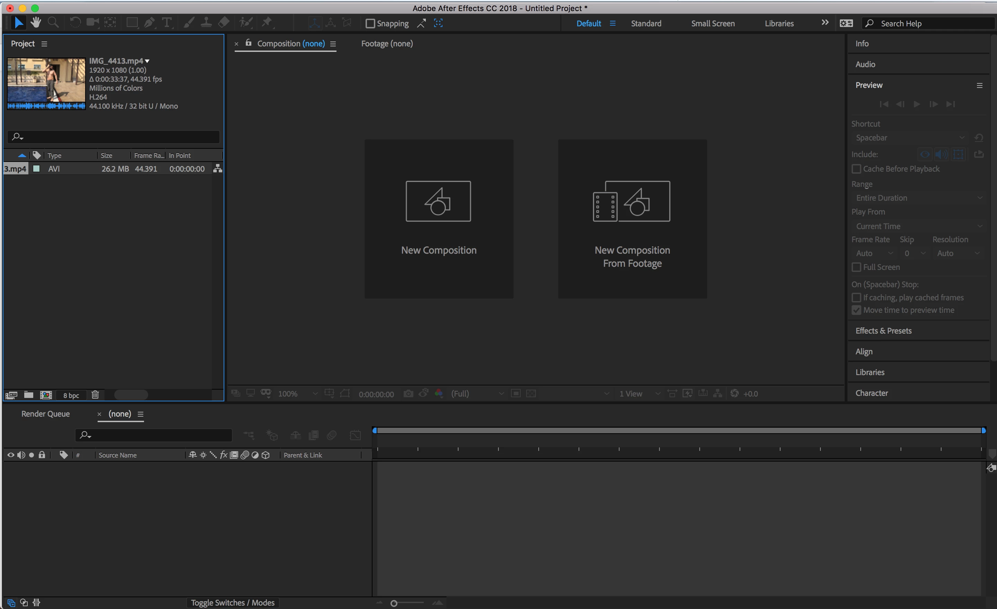Select the Pen tool
Viewport: 997px width, 609px height.
pyautogui.click(x=149, y=23)
